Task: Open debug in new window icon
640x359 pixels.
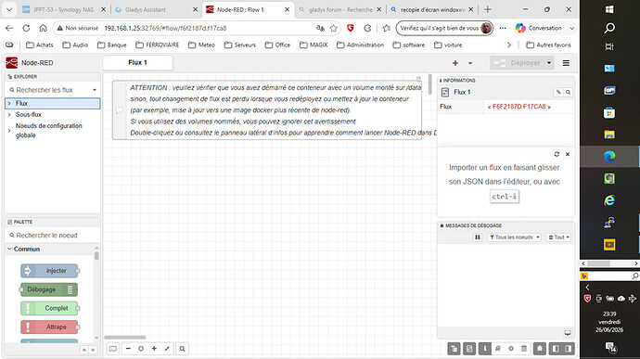Action: (568, 333)
